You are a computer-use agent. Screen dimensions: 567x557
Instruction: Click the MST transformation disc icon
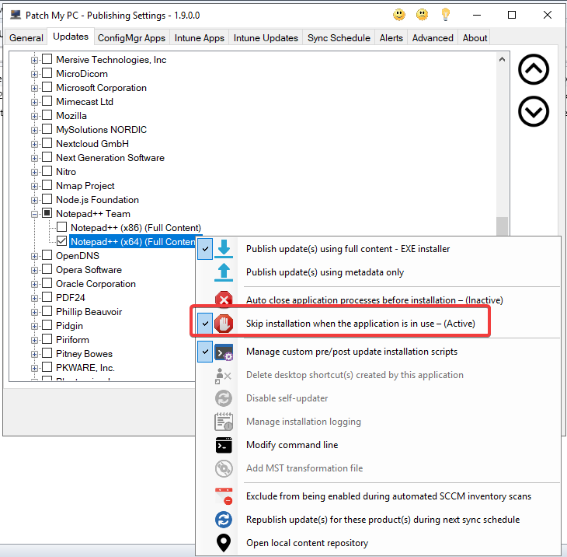(x=224, y=468)
